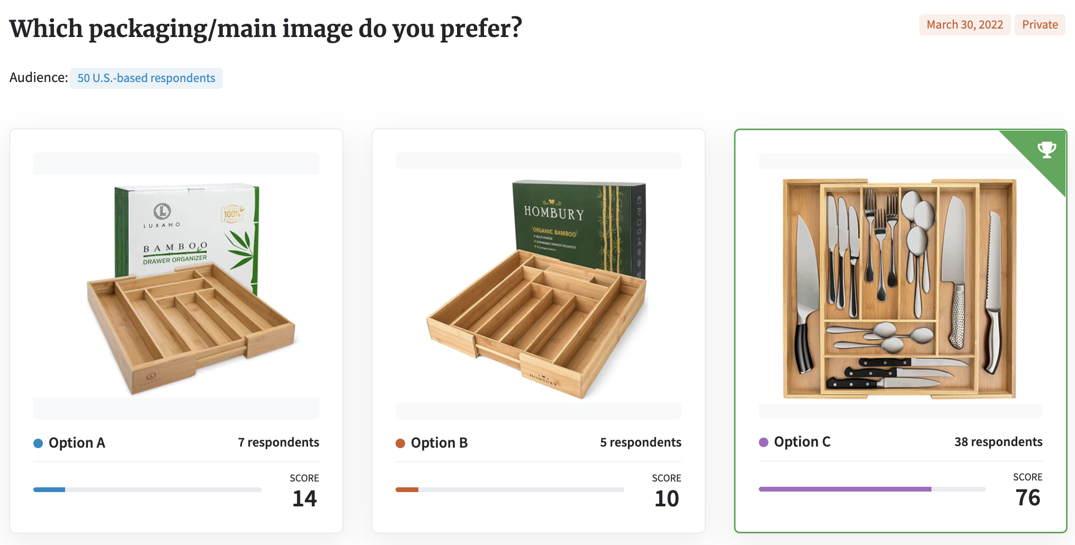Click the 5 respondents text

tap(641, 442)
